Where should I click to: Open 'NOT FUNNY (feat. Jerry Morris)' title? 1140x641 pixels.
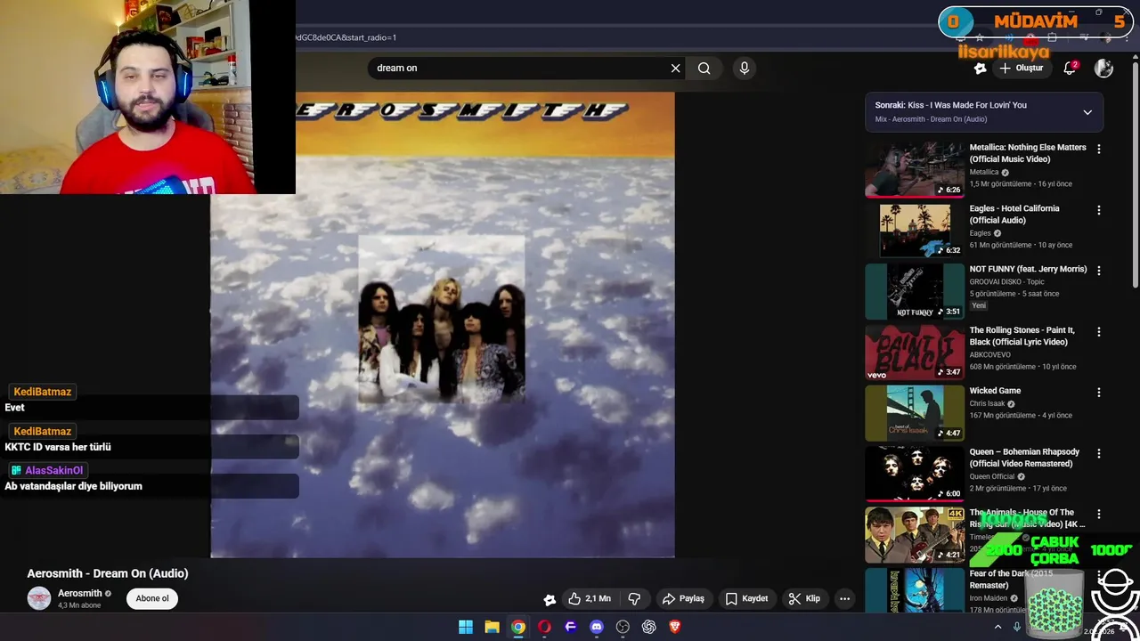point(1028,269)
